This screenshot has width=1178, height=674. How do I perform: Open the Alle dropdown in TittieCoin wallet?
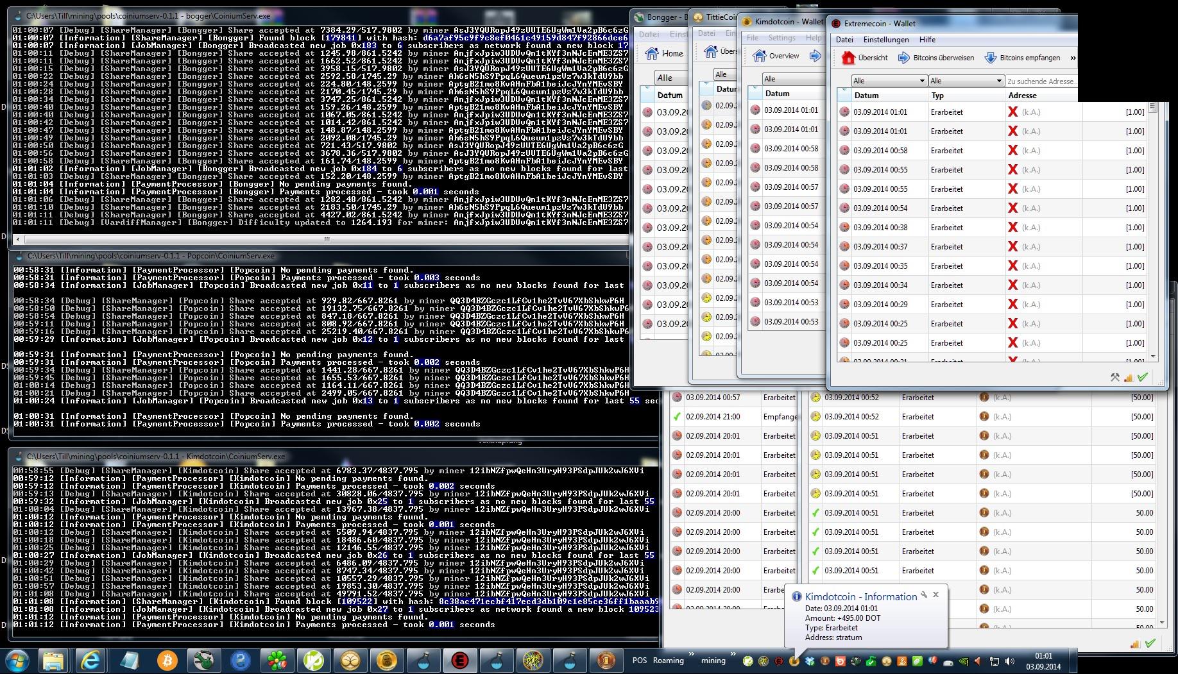(x=724, y=74)
